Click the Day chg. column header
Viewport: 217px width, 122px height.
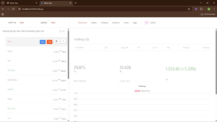pyautogui.click(x=206, y=47)
